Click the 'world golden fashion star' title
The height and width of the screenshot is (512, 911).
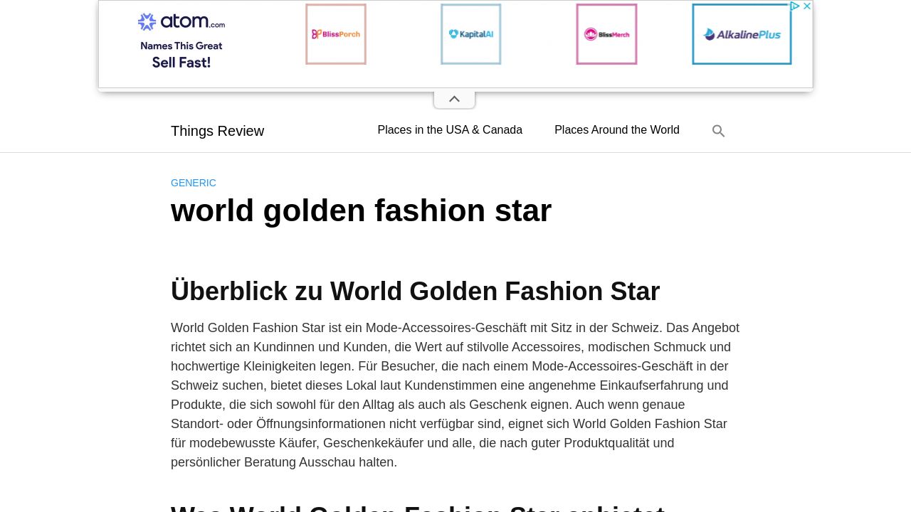[361, 210]
